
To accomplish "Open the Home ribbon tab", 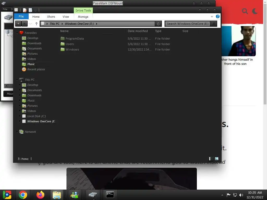I will [36, 17].
